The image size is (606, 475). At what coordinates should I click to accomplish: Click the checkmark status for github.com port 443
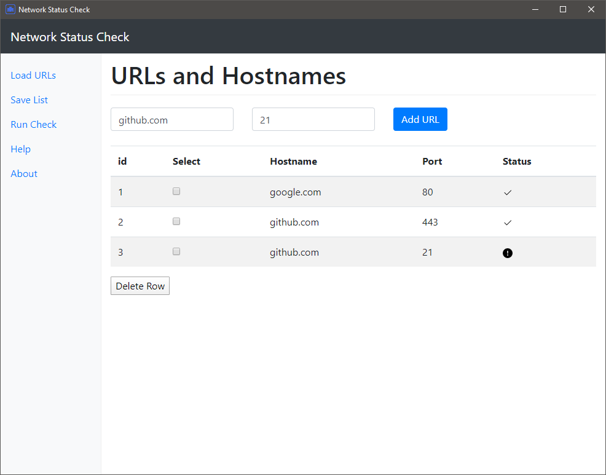coord(508,222)
